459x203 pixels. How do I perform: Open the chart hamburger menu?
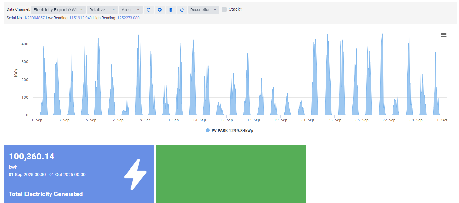pyautogui.click(x=444, y=35)
